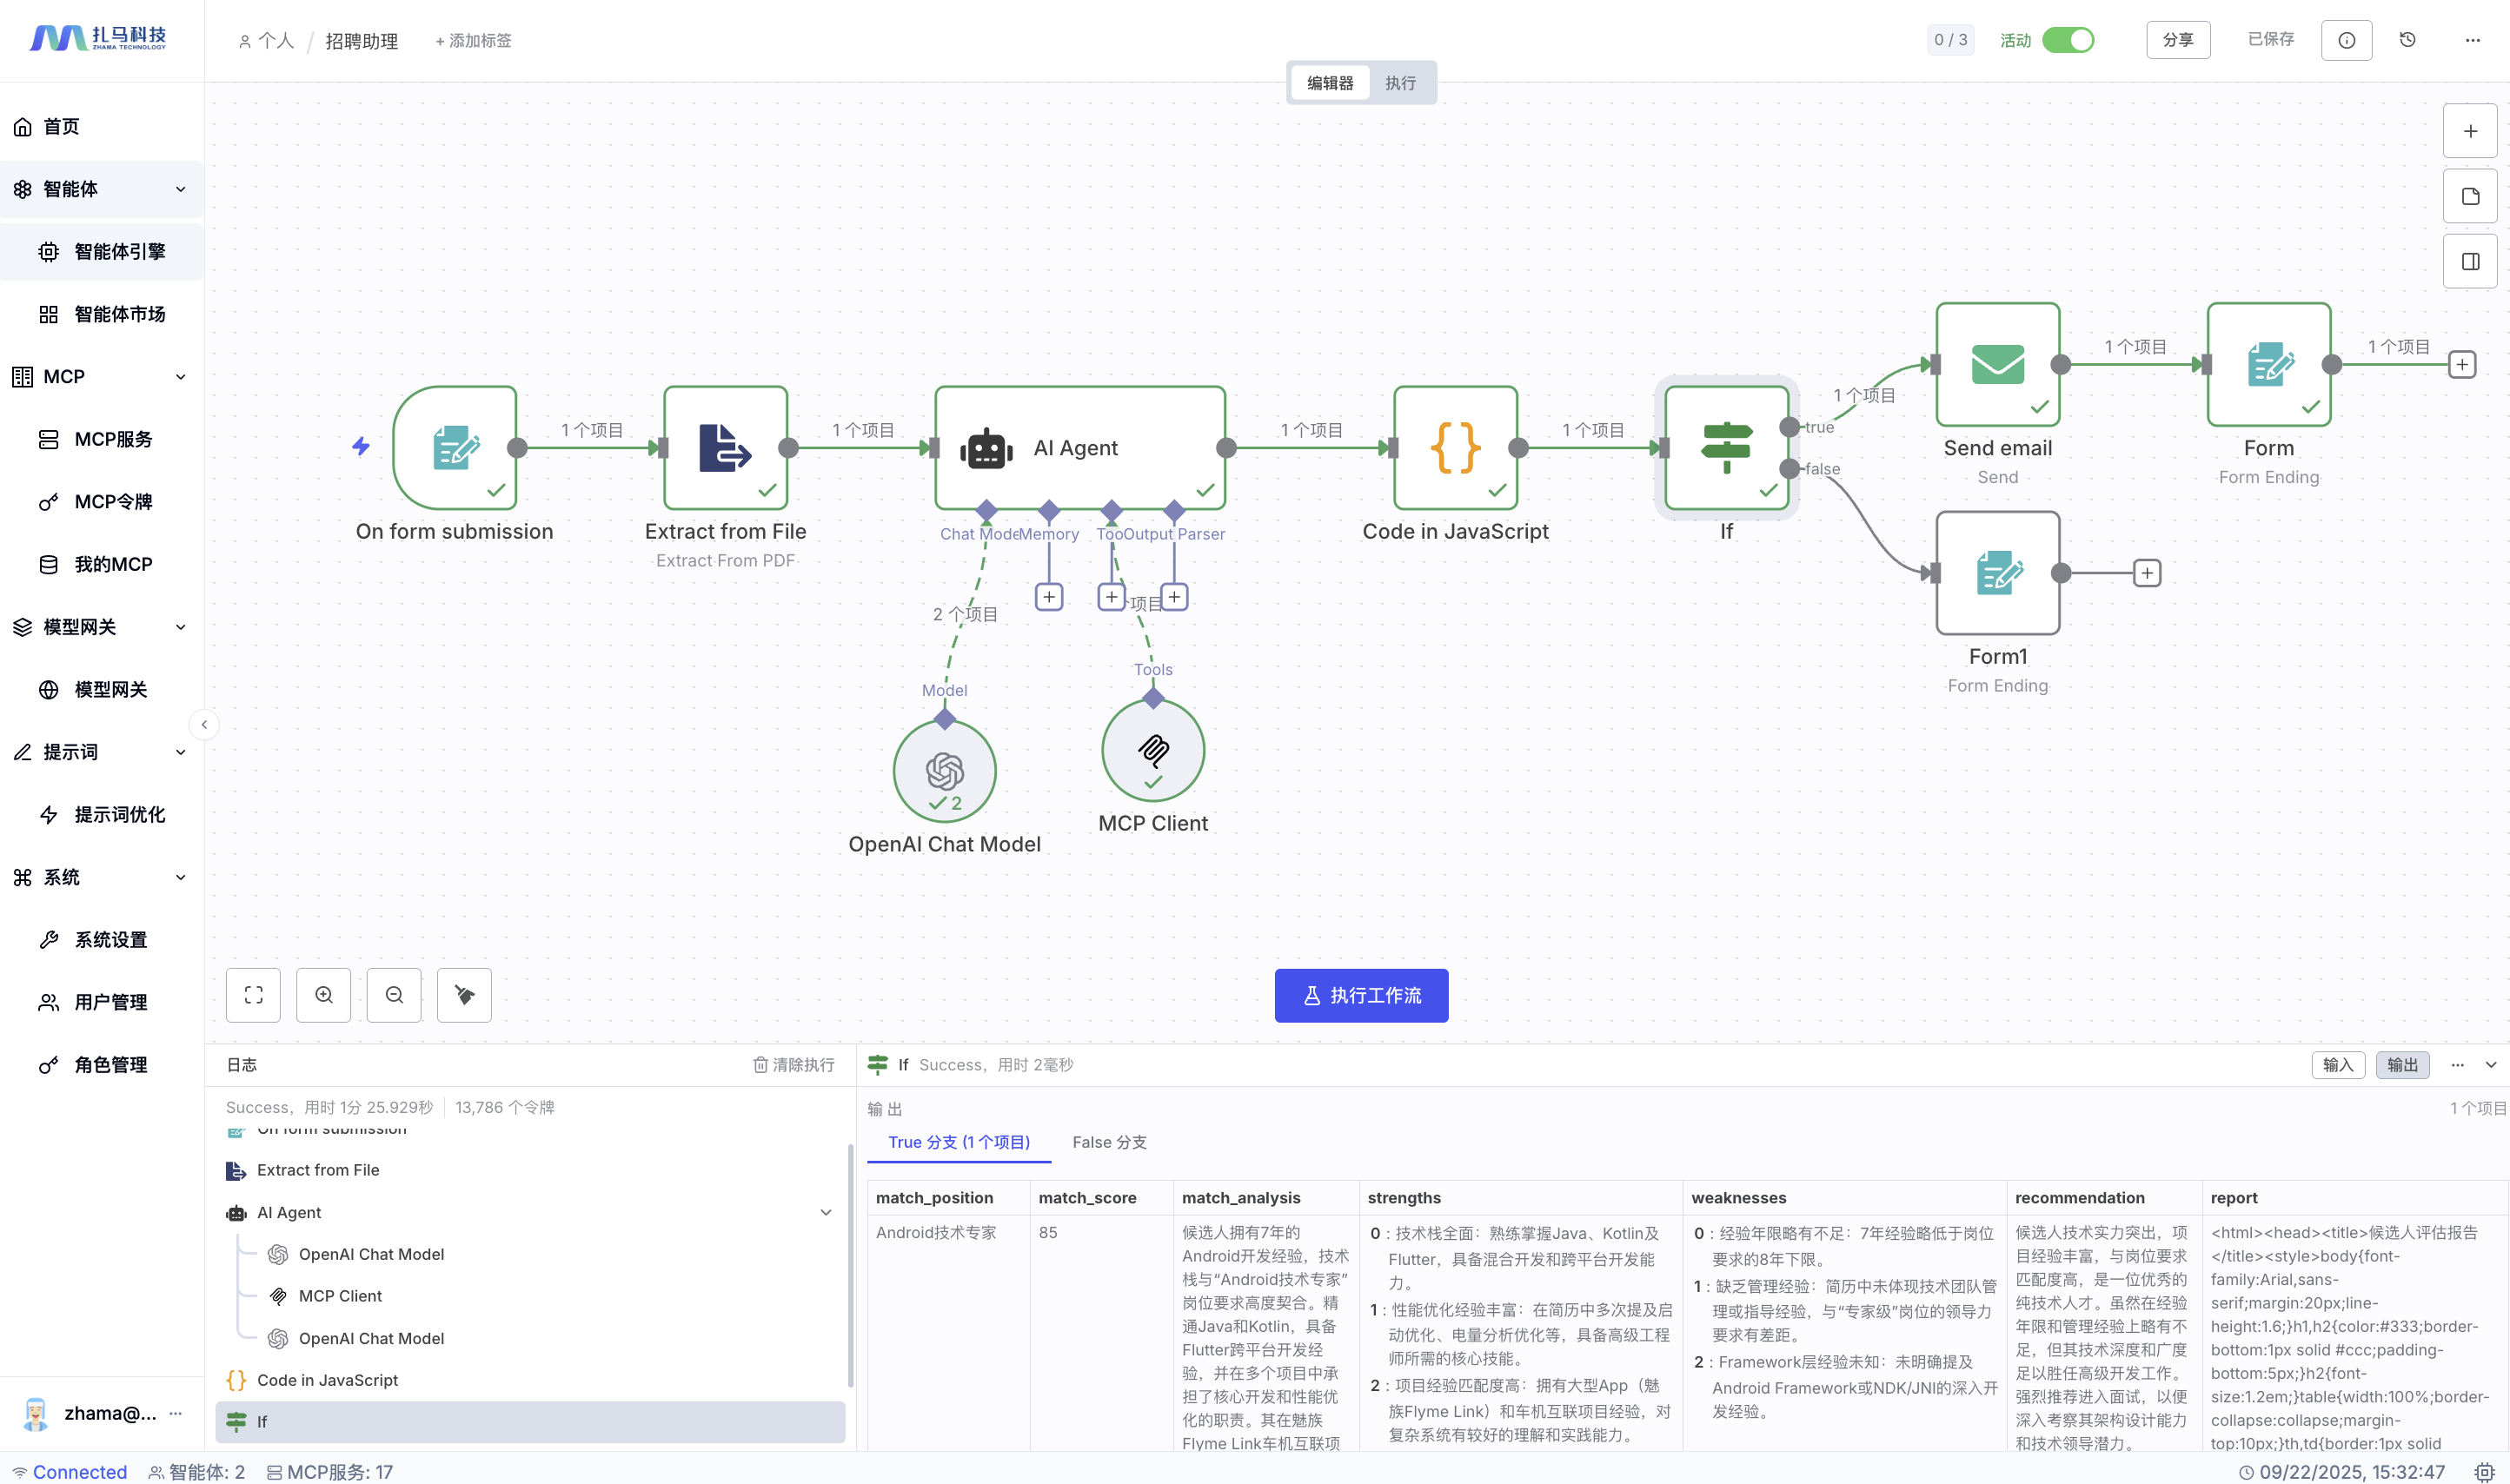The height and width of the screenshot is (1484, 2510).
Task: Click the zoom in canvas icon
Action: click(x=323, y=995)
